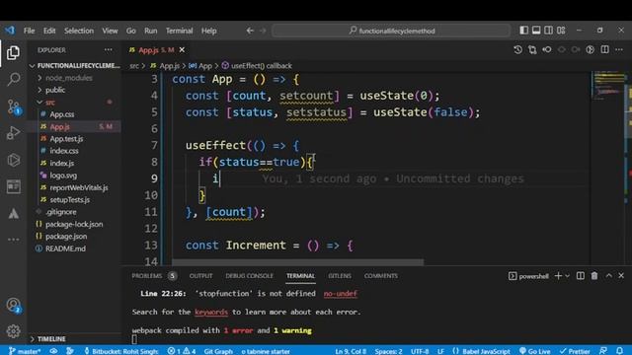Viewport: 632px width, 355px height.
Task: Open the terminal launch profile dropdown arrow
Action: [x=567, y=276]
